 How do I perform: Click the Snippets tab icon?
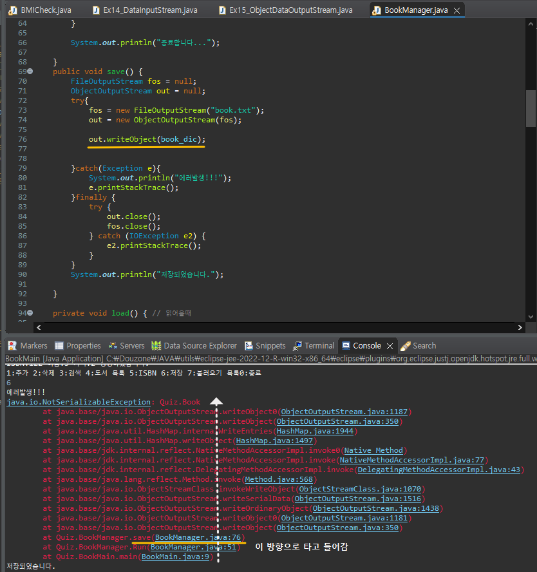[249, 345]
